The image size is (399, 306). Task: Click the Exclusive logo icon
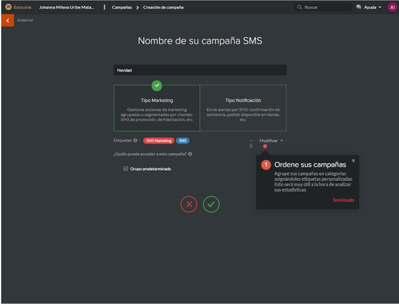(x=8, y=7)
